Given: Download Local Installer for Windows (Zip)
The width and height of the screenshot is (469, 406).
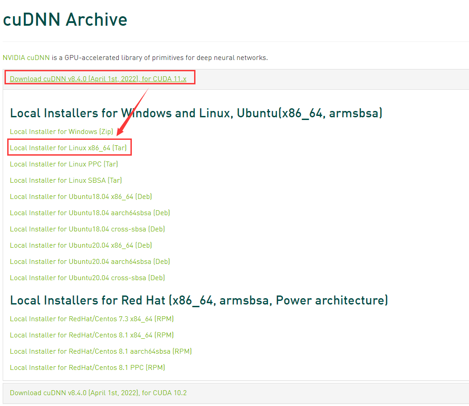Looking at the screenshot, I should (x=61, y=132).
